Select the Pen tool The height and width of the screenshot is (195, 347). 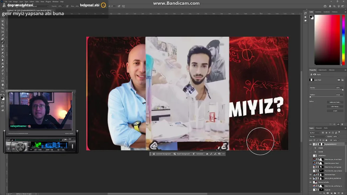(x=3, y=70)
